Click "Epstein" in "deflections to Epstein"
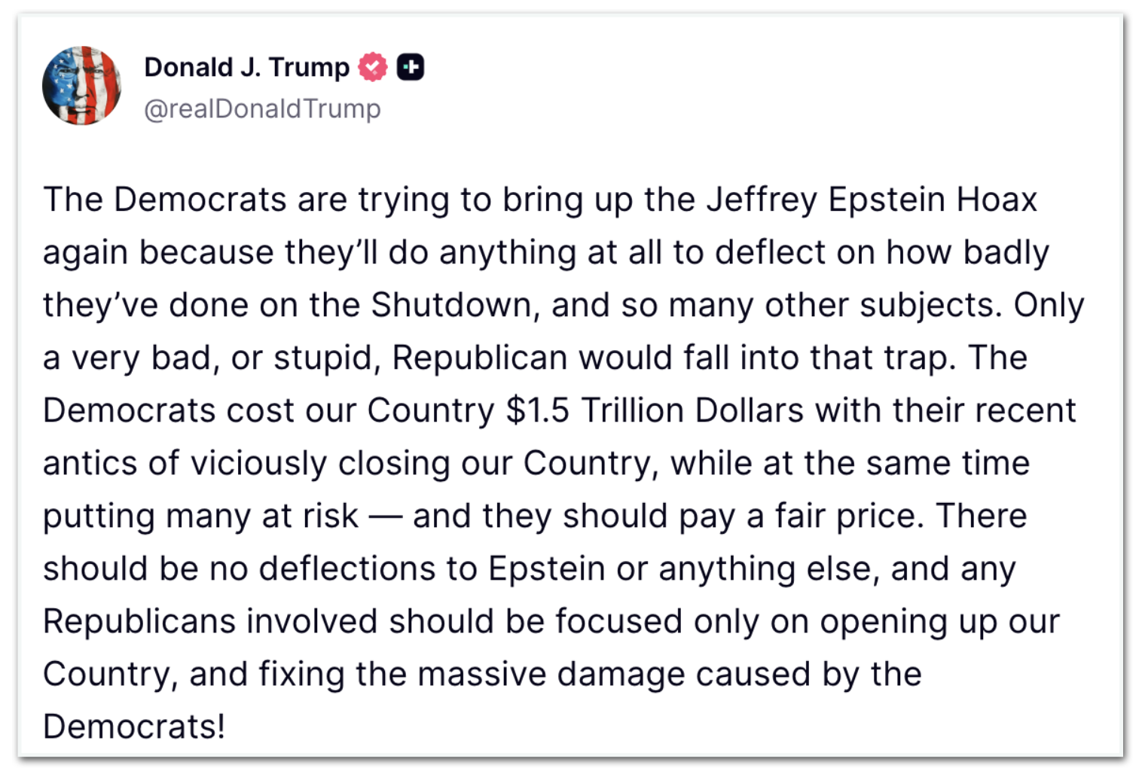This screenshot has height=774, width=1142. (546, 569)
